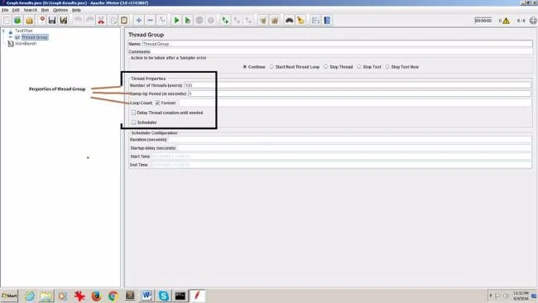538x303 pixels.
Task: Click the Toggle enable/disable icon
Action: point(162,20)
